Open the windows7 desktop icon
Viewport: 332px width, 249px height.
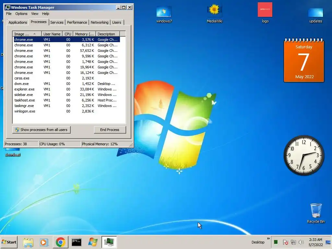164,14
